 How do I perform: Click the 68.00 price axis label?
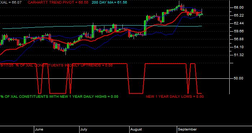pyautogui.click(x=239, y=8)
